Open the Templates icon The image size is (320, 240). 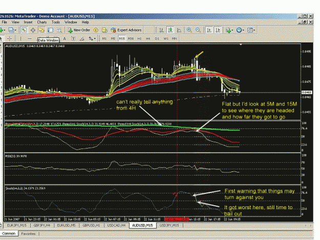(x=250, y=30)
